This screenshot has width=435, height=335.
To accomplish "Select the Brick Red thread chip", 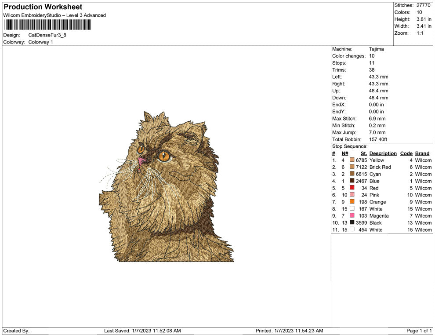I will 352,167.
